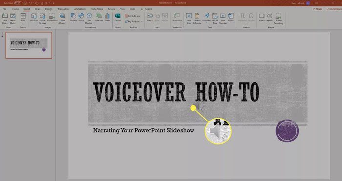
Task: Start a Screen Recording
Action: coord(278,19)
